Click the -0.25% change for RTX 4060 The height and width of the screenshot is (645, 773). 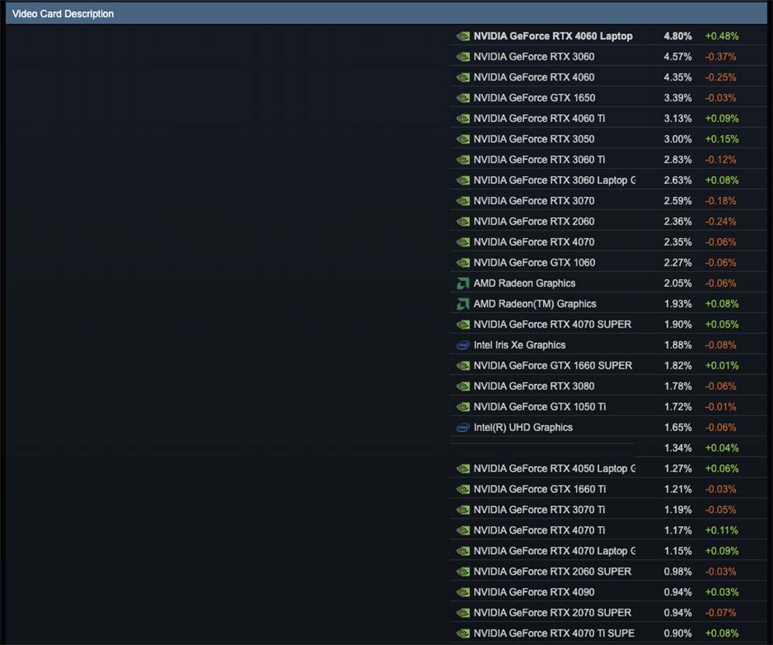point(720,77)
